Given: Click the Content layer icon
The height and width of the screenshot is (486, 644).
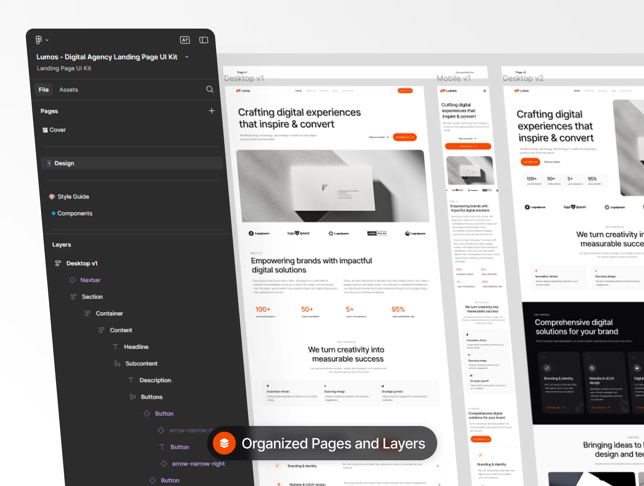Looking at the screenshot, I should pos(102,330).
